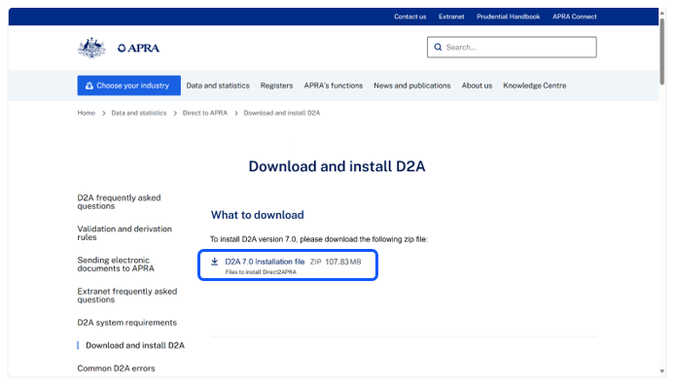Click inside the Search field
674x388 pixels.
pyautogui.click(x=512, y=48)
